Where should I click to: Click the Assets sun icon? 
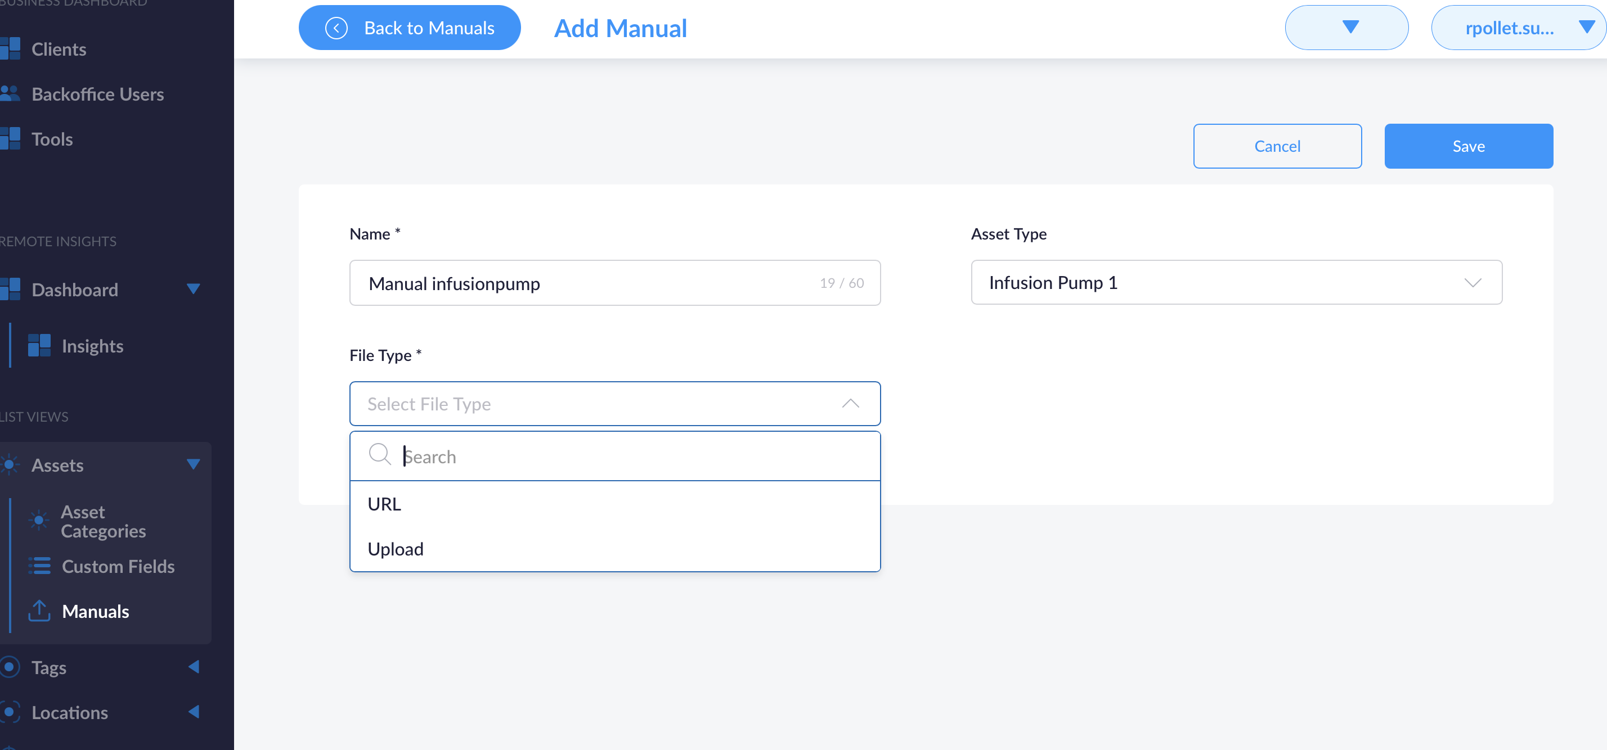10,464
